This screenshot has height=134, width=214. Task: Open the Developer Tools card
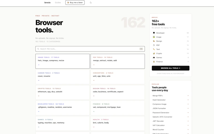click(x=63, y=108)
